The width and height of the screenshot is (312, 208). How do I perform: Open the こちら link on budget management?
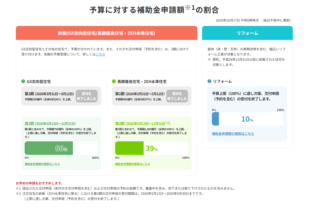tap(100, 54)
